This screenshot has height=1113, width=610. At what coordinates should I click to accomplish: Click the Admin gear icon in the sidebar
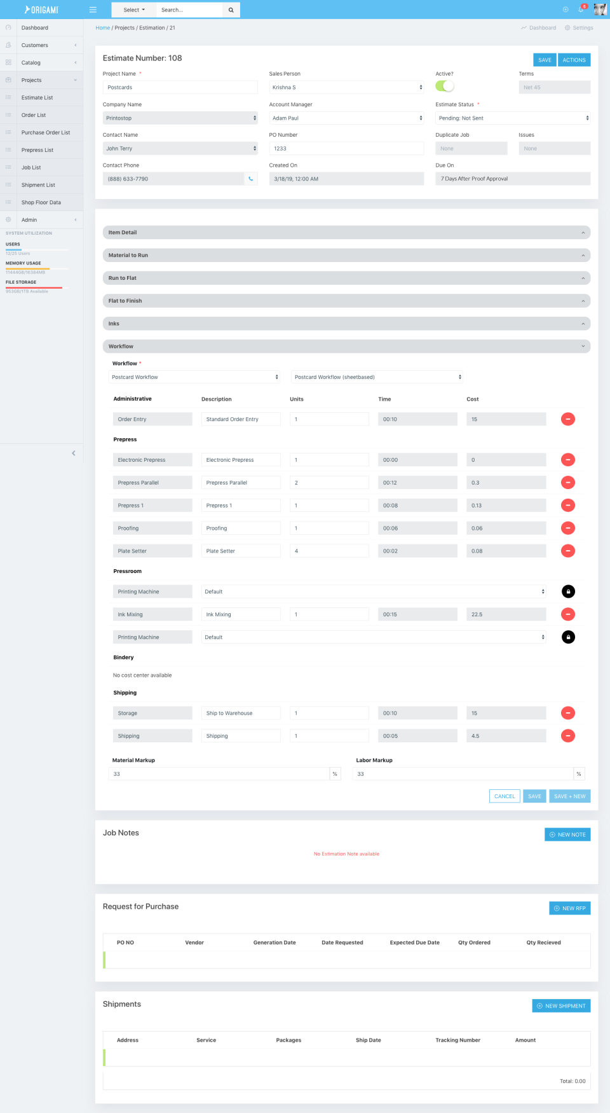[8, 219]
